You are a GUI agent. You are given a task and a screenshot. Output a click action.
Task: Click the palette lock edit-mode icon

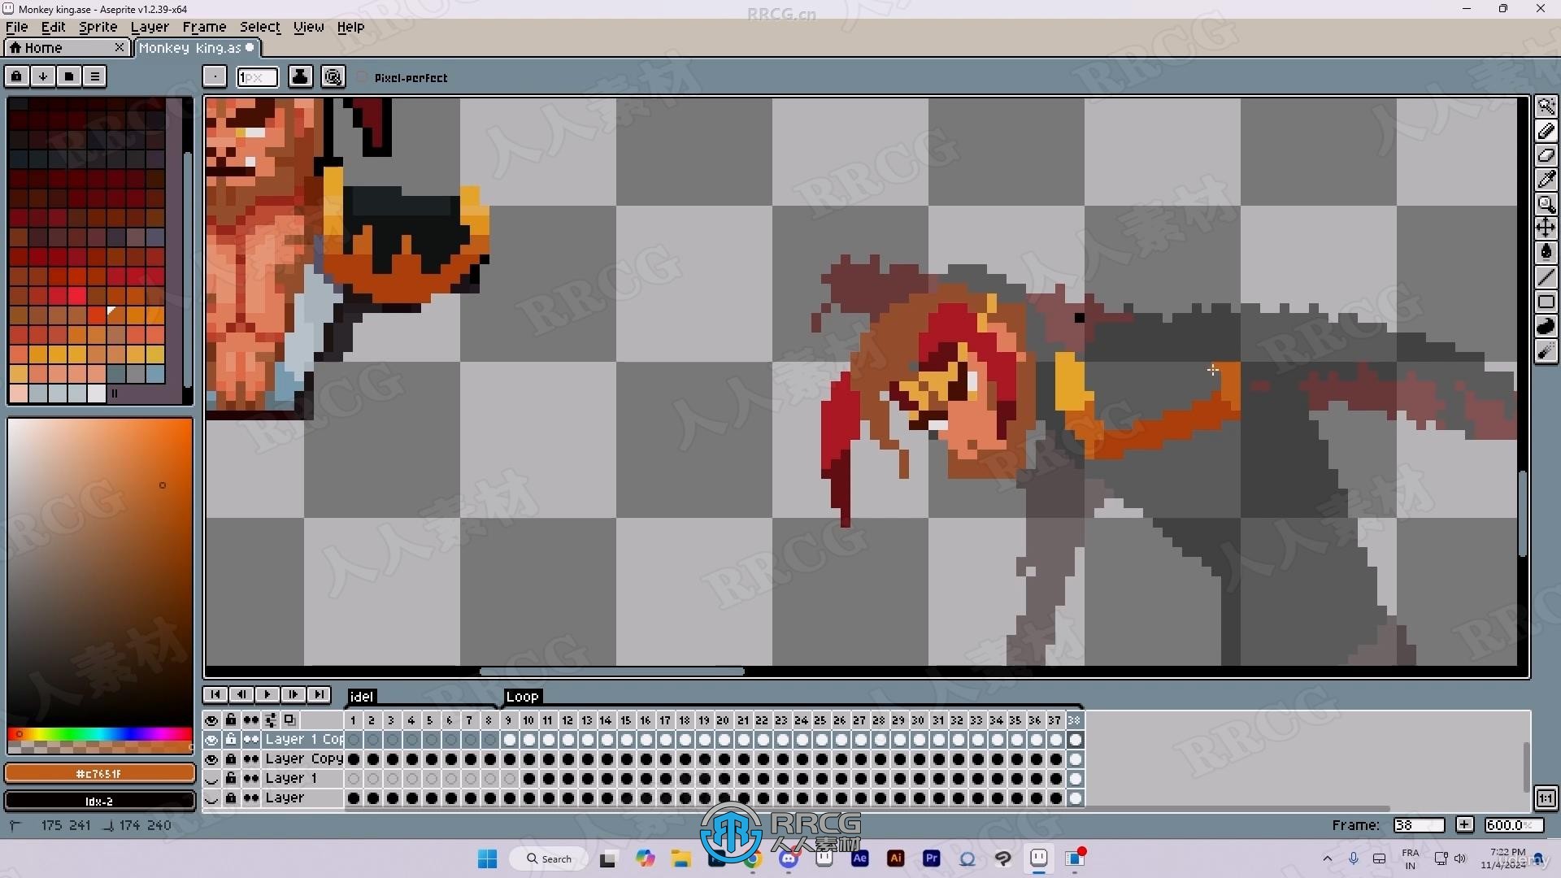click(16, 76)
